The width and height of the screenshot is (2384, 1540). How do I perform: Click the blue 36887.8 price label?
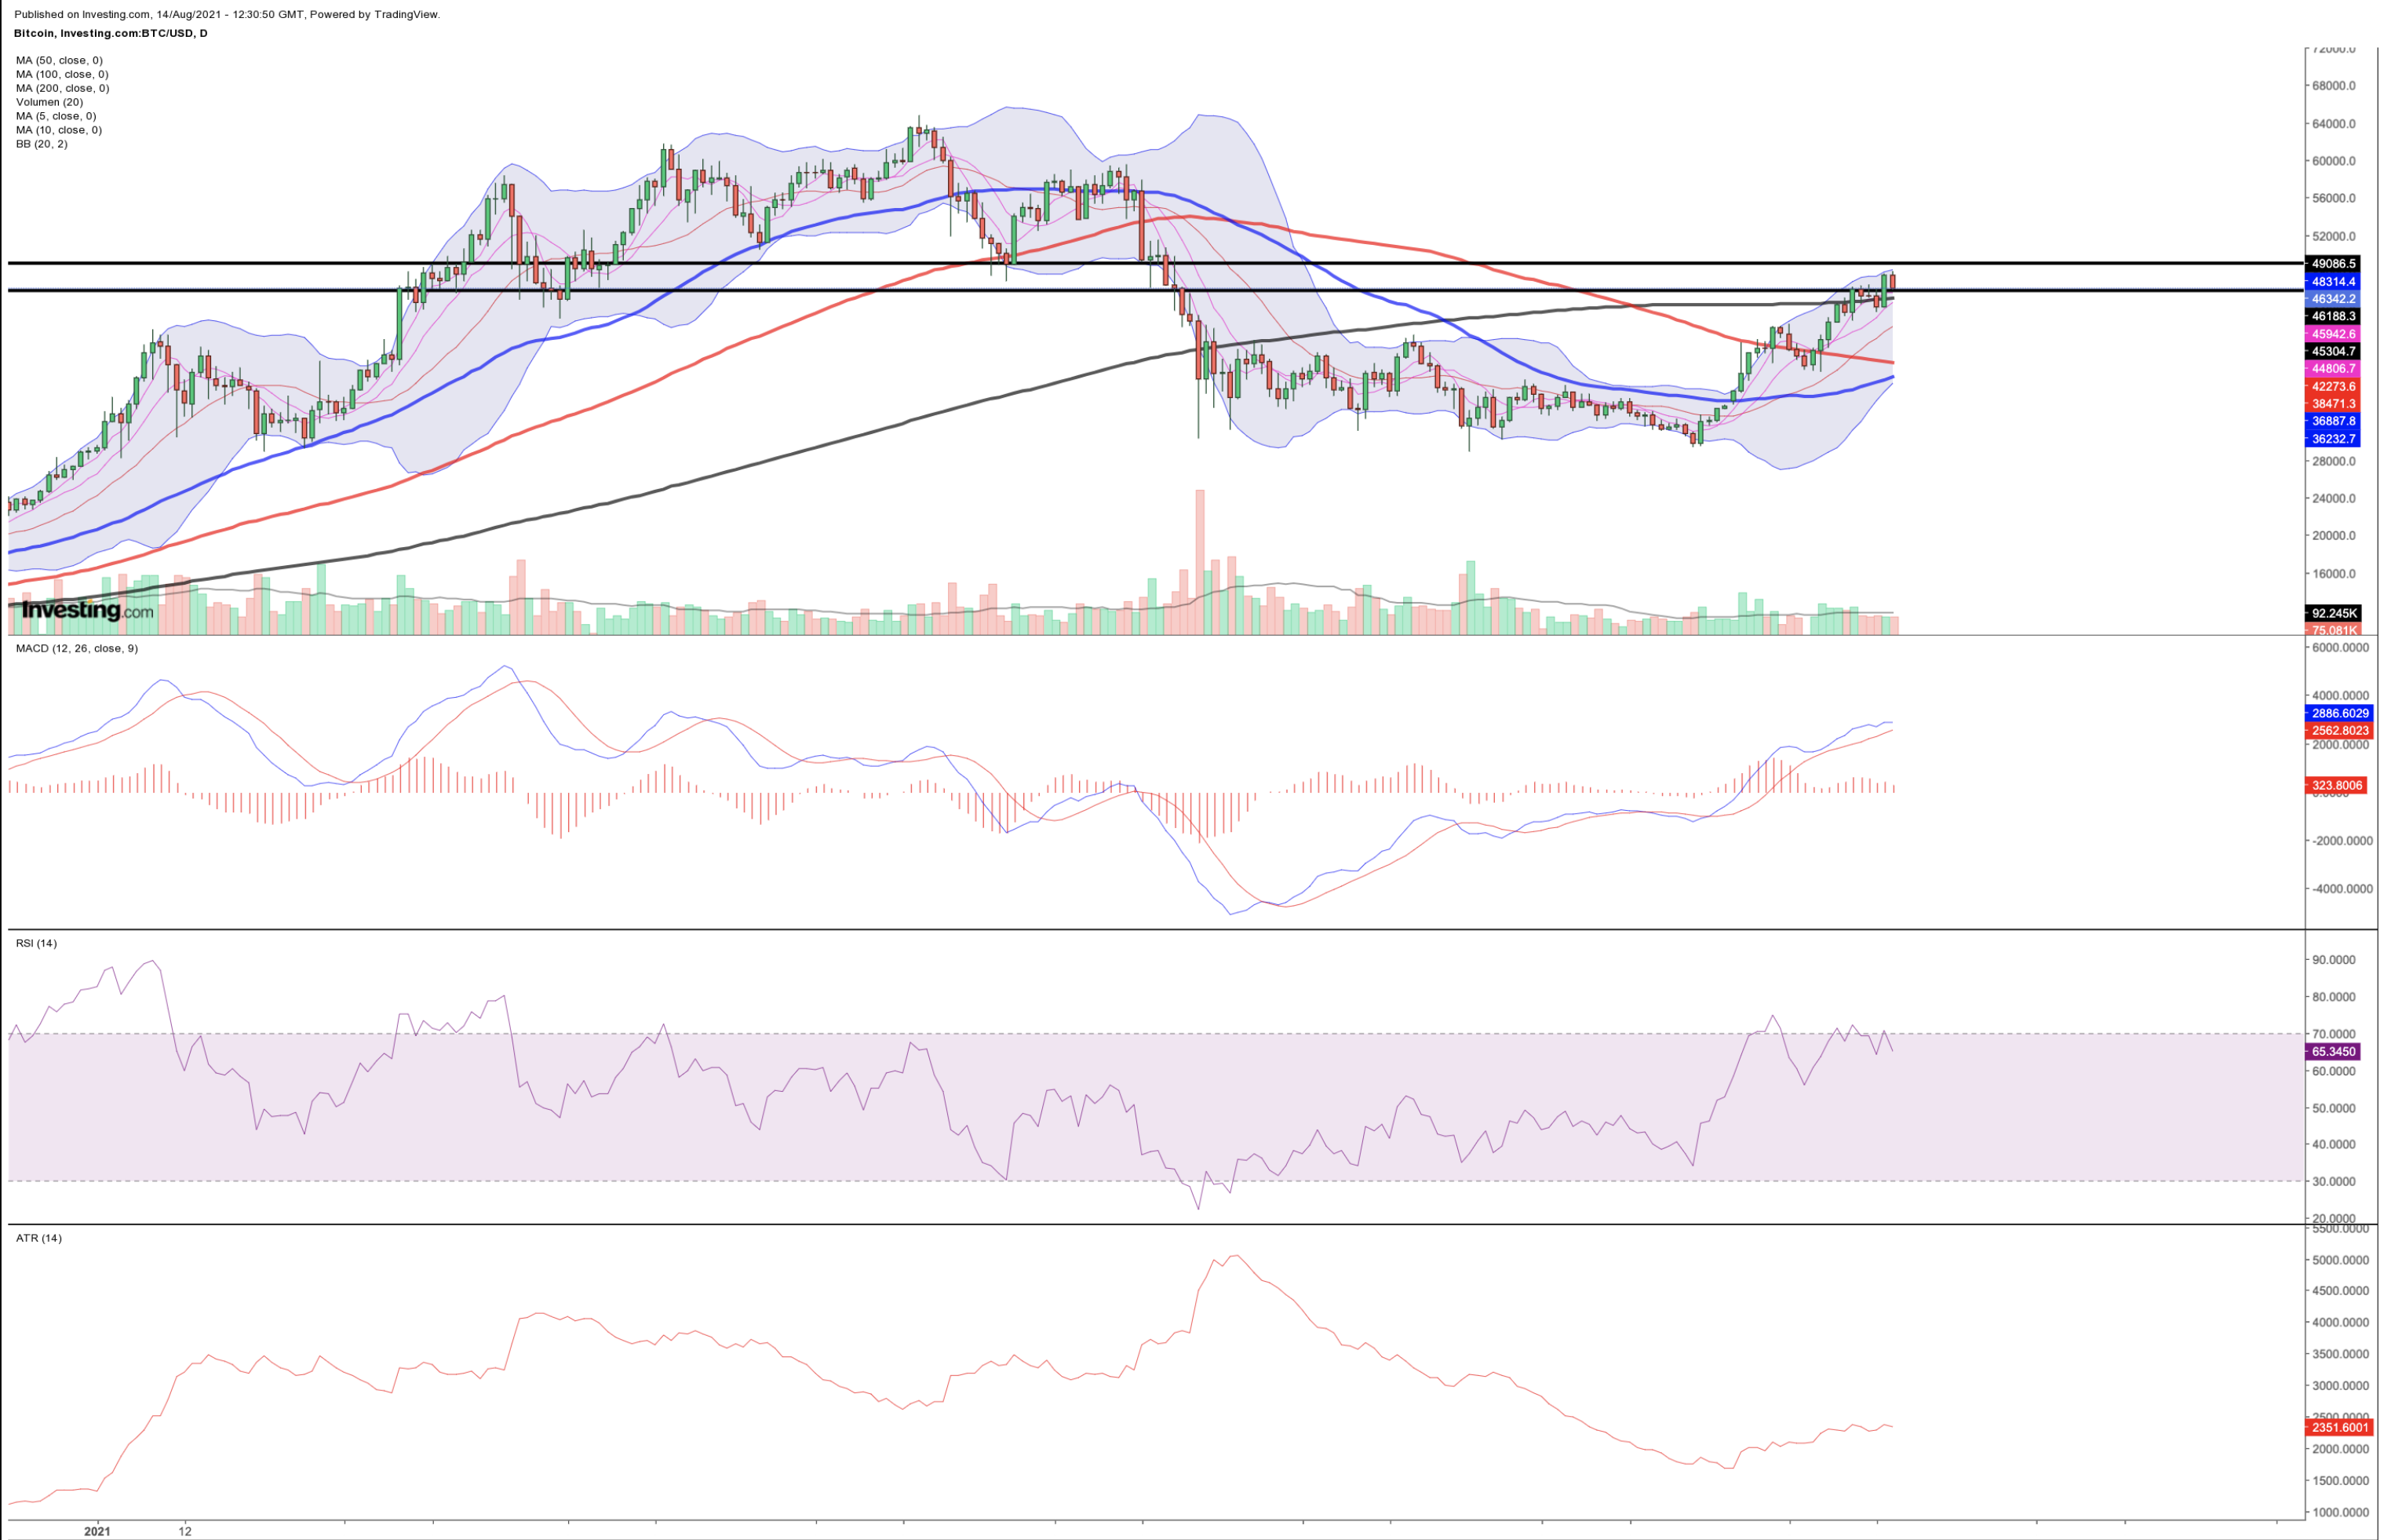click(x=2333, y=421)
